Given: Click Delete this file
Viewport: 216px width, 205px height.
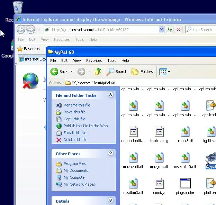Looking at the screenshot, I should tap(75, 140).
